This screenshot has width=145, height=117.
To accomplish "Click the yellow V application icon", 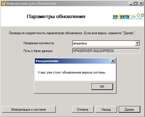I will click(4, 3).
